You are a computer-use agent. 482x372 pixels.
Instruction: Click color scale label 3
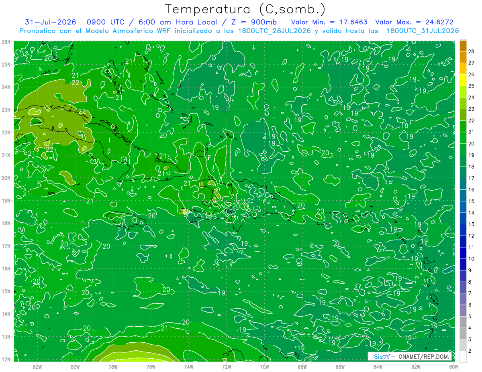[x=470, y=339]
